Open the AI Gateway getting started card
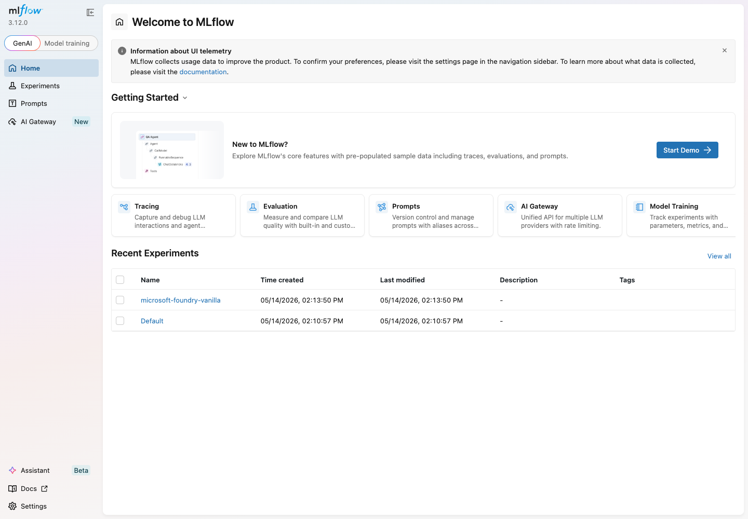 tap(560, 215)
